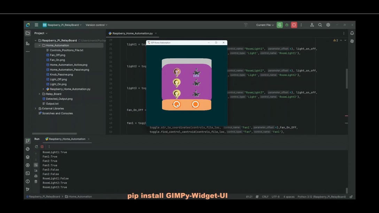Open the Git branches icon in the sidebar
Screen dimensions: 379x213
click(x=28, y=189)
